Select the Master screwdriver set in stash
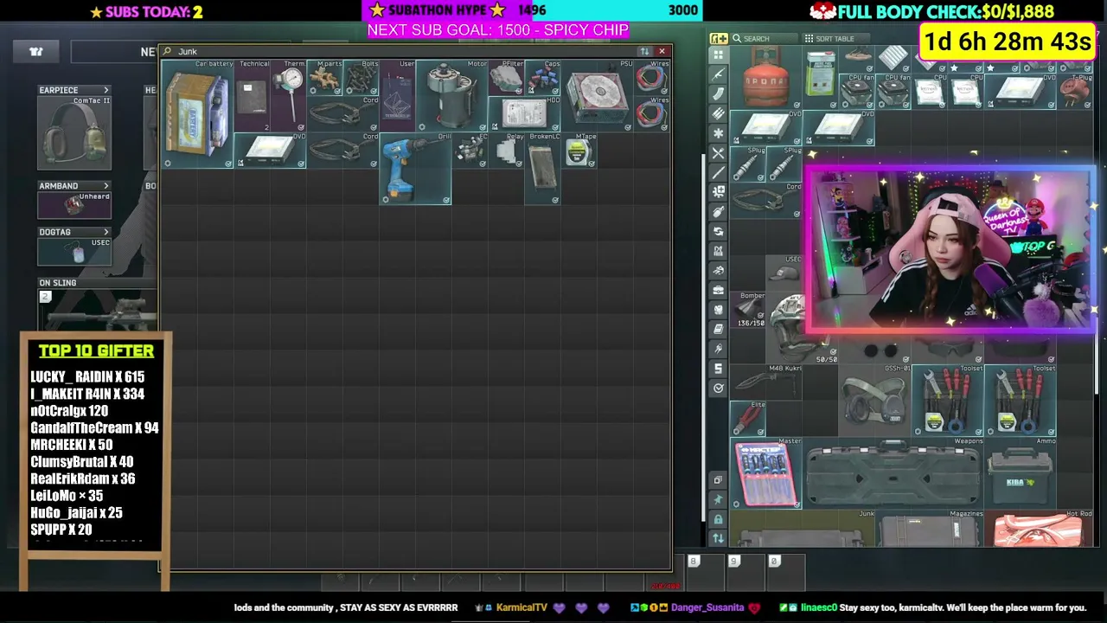 point(765,472)
